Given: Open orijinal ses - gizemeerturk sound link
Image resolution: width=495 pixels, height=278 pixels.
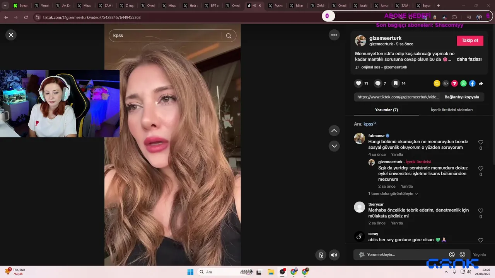Looking at the screenshot, I should 384,67.
